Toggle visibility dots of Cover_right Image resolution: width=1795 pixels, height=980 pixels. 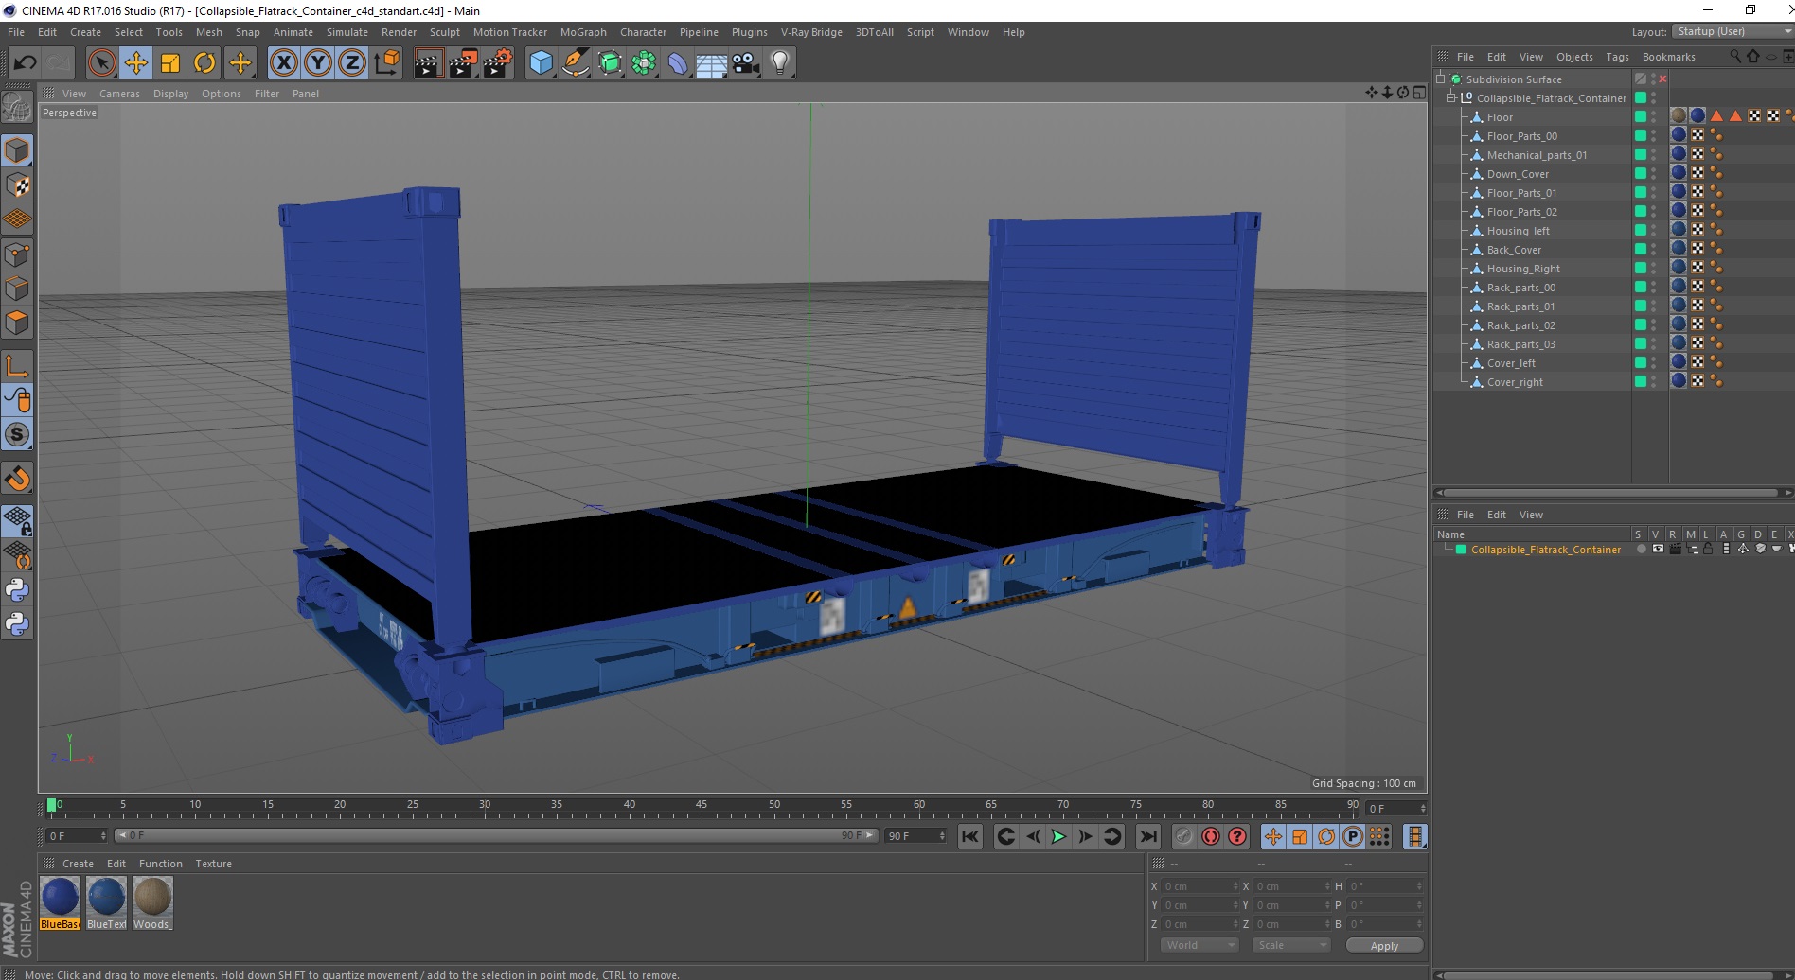(1654, 382)
